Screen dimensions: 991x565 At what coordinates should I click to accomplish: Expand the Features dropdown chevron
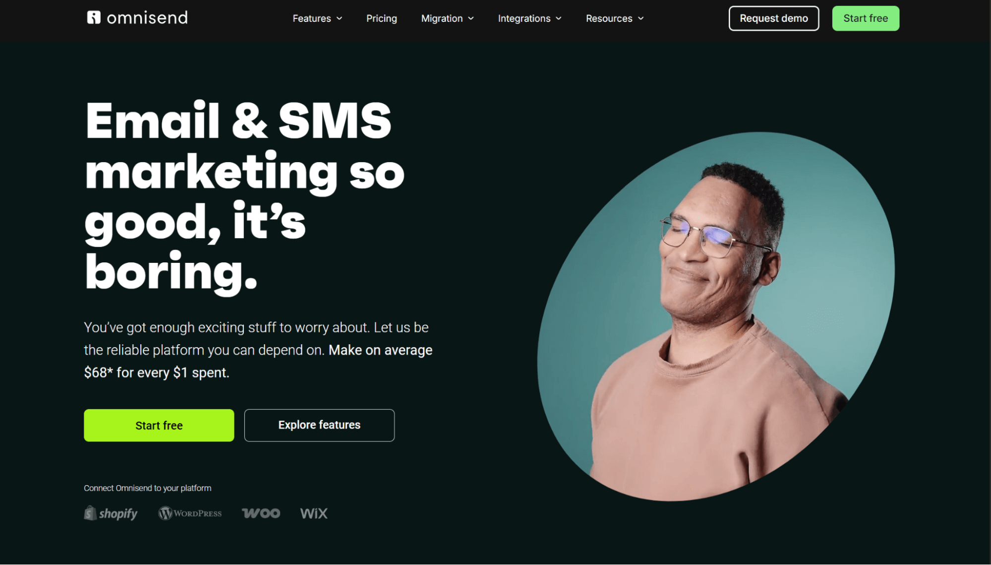(340, 18)
